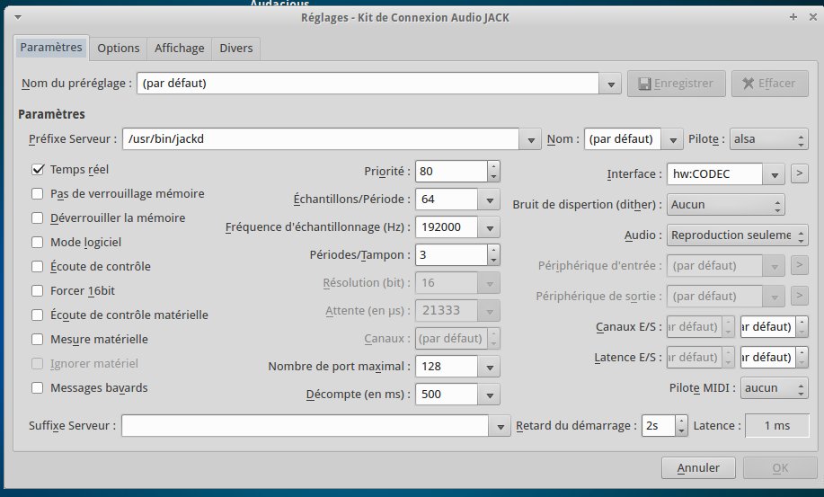824x497 pixels.
Task: Increase the Priorité spinner value
Action: [x=493, y=166]
